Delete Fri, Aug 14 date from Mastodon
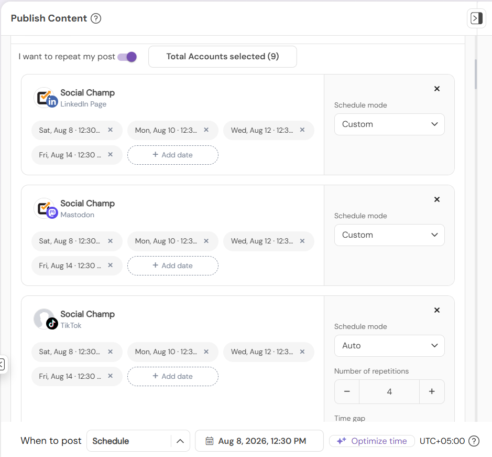Viewport: 492px width, 457px height. (x=111, y=265)
